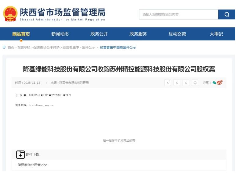Click the 经营者集中简易案件公示 breadcrumb
Screen dimensions: 236x177
(118, 48)
